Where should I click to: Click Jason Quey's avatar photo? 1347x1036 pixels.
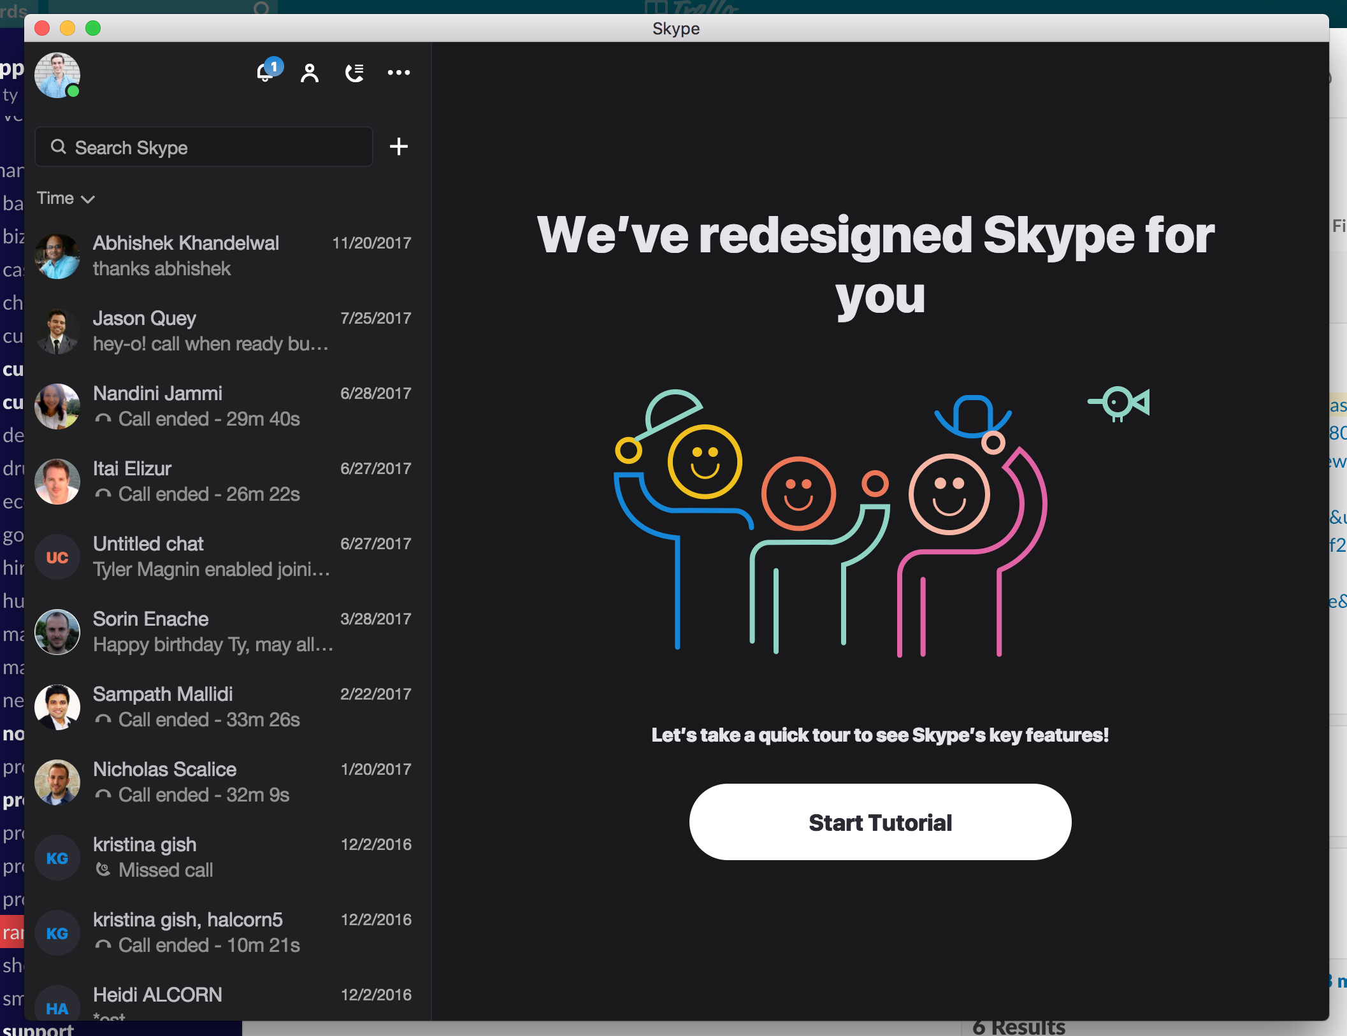[x=57, y=331]
